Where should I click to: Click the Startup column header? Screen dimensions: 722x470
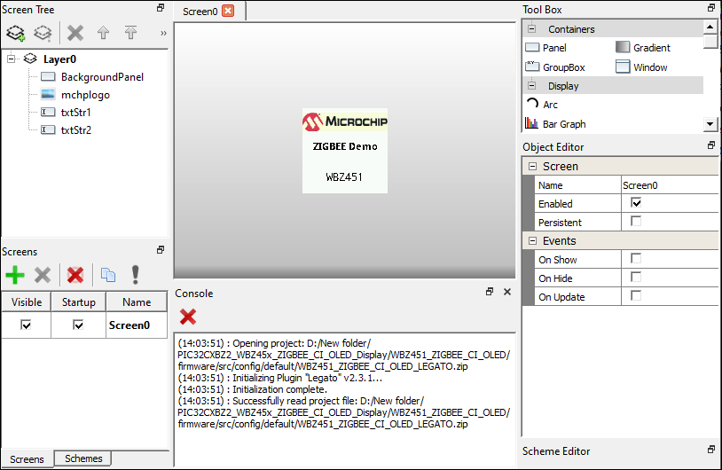[79, 302]
